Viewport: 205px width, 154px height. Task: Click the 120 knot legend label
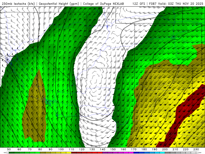click(82, 149)
